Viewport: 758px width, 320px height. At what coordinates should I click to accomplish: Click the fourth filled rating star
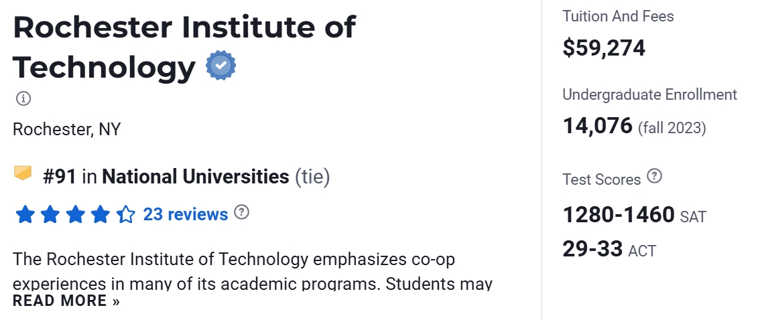(101, 215)
